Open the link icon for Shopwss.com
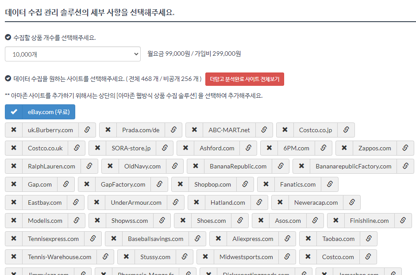 162,221
